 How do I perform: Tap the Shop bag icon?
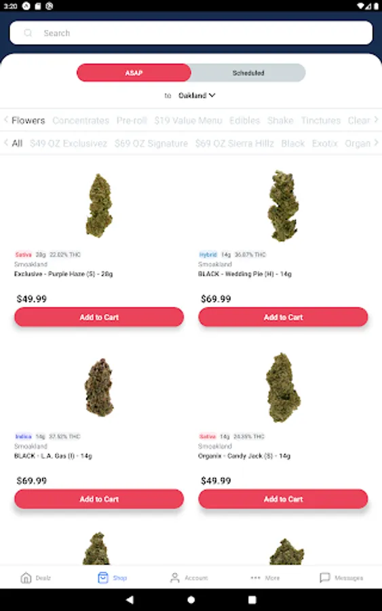click(103, 578)
